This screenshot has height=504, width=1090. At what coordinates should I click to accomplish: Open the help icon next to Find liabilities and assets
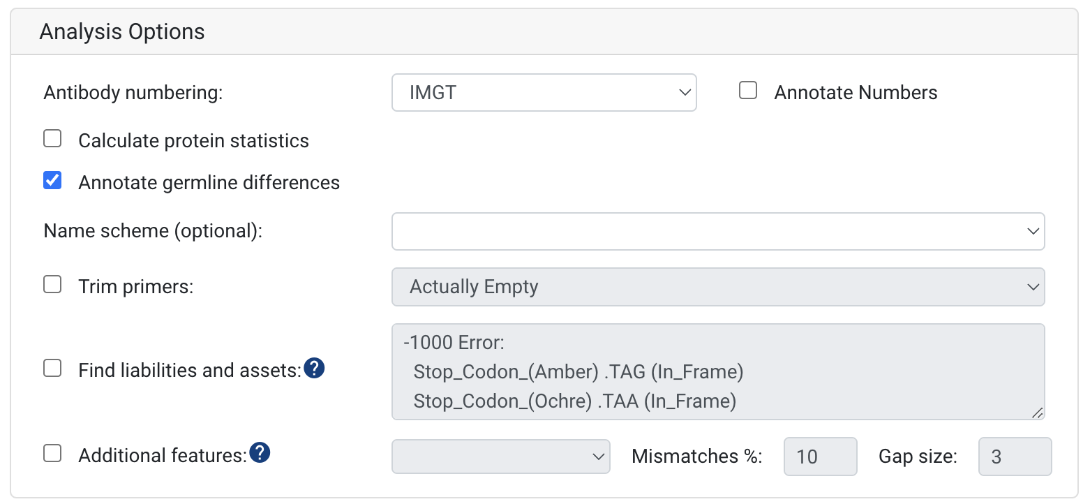[315, 367]
